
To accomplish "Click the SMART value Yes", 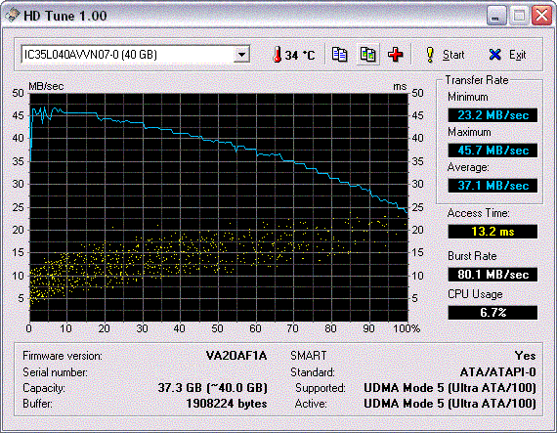I will click(x=526, y=356).
